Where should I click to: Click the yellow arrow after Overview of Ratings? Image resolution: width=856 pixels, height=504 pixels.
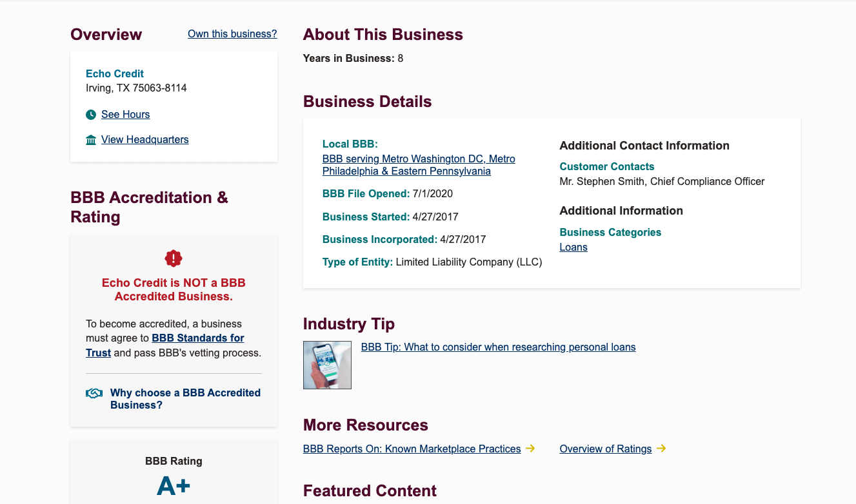[x=661, y=448]
